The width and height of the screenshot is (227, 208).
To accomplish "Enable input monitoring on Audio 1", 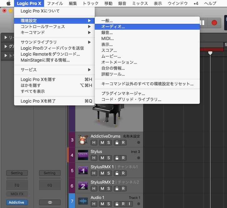I will coord(129,204).
